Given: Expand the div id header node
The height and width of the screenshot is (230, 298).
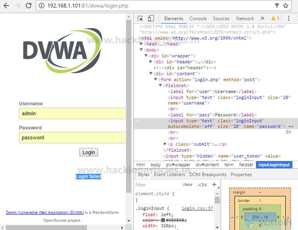Looking at the screenshot, I should (151, 61).
